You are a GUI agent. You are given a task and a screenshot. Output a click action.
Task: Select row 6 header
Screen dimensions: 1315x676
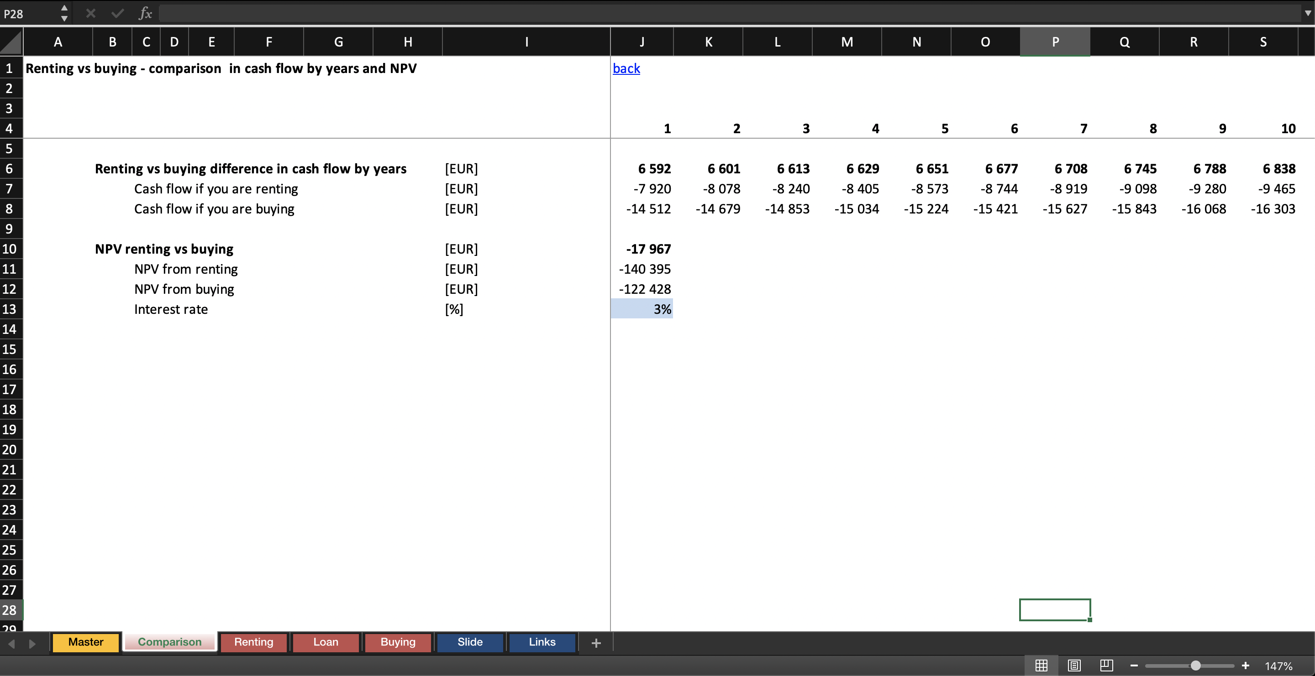(x=11, y=169)
